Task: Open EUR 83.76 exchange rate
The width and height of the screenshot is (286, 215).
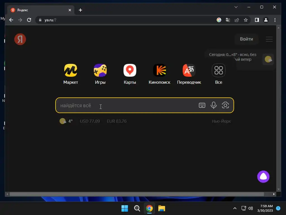Action: (116, 121)
